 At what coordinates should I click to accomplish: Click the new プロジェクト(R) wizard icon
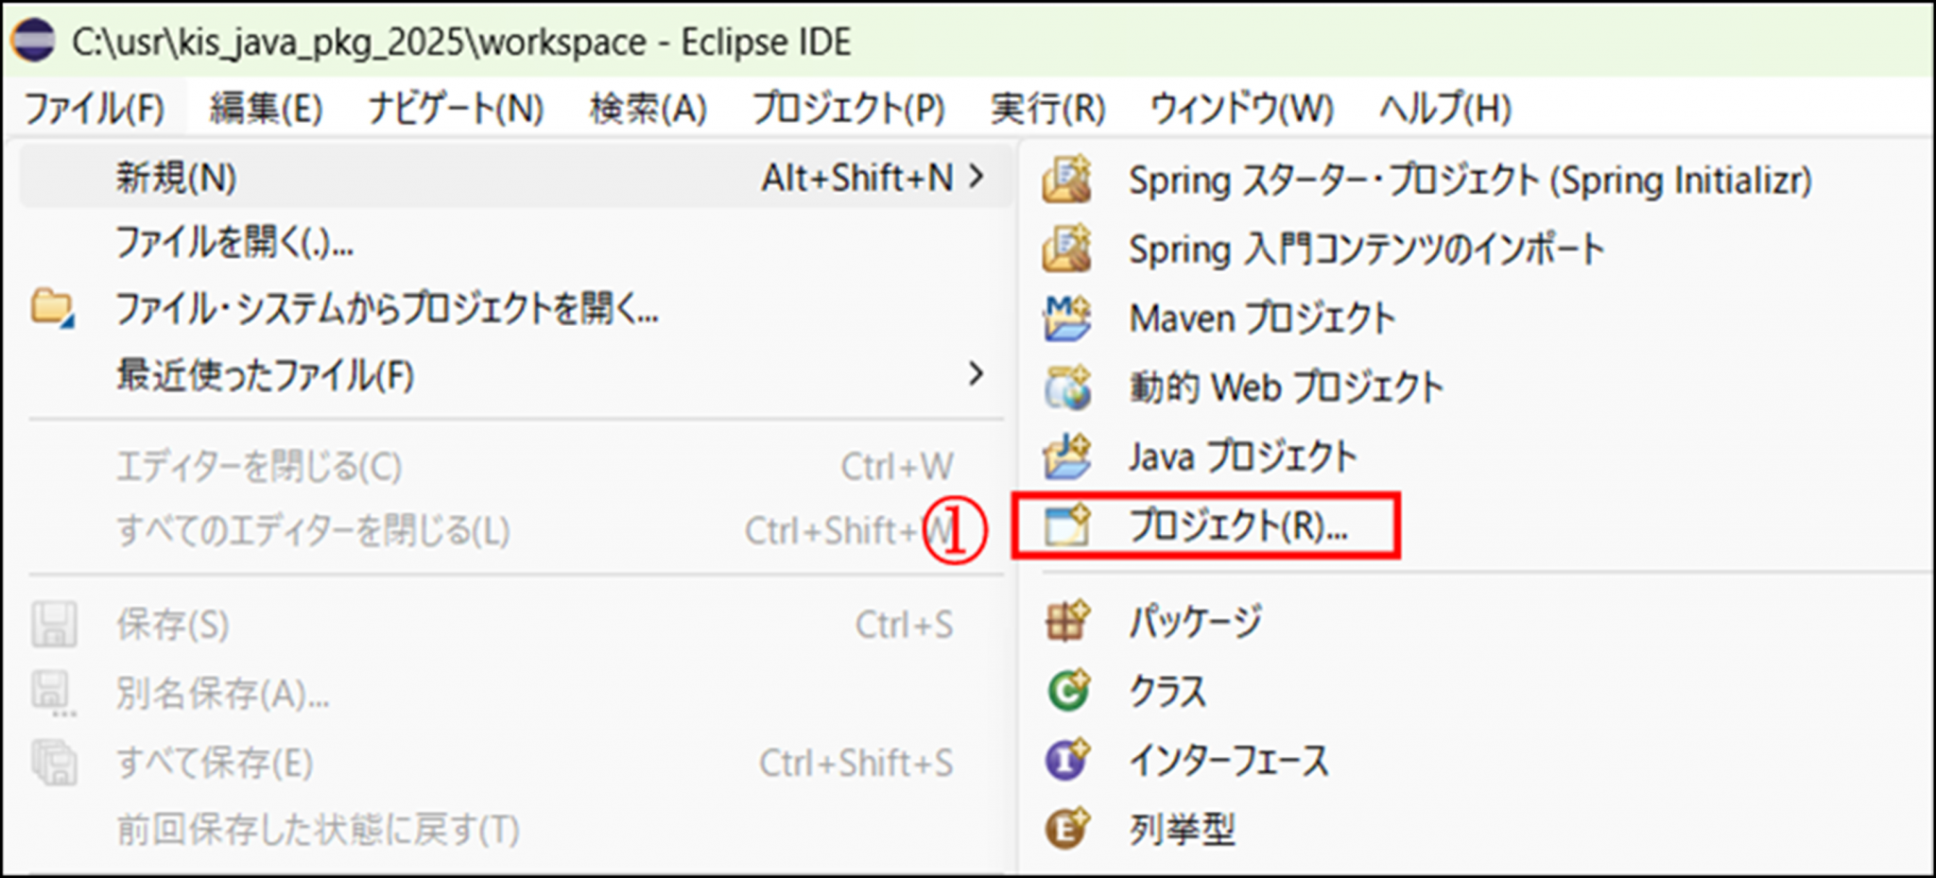[1067, 525]
